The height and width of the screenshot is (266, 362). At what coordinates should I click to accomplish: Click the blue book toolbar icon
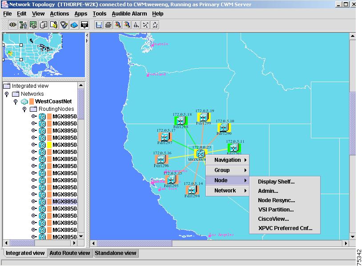(x=74, y=25)
